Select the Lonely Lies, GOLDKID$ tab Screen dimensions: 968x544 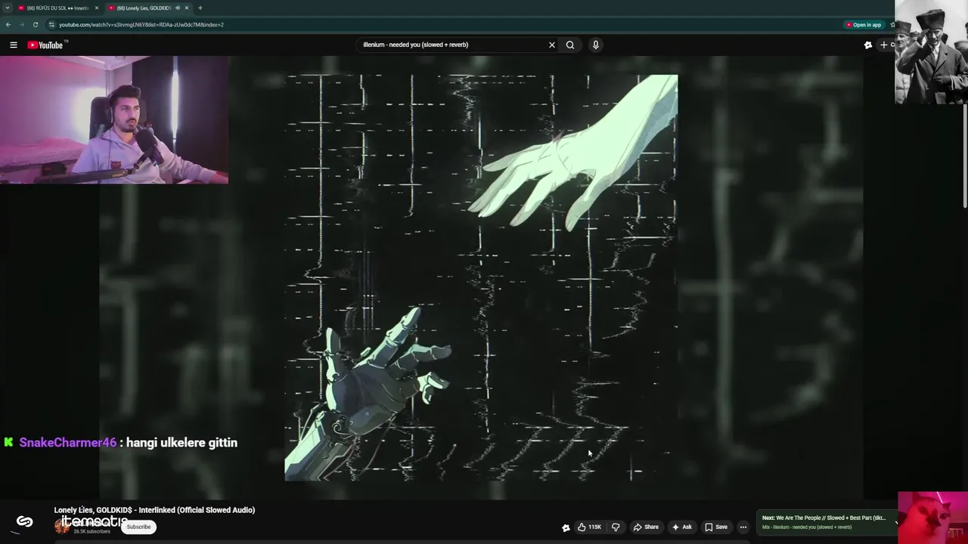point(144,8)
